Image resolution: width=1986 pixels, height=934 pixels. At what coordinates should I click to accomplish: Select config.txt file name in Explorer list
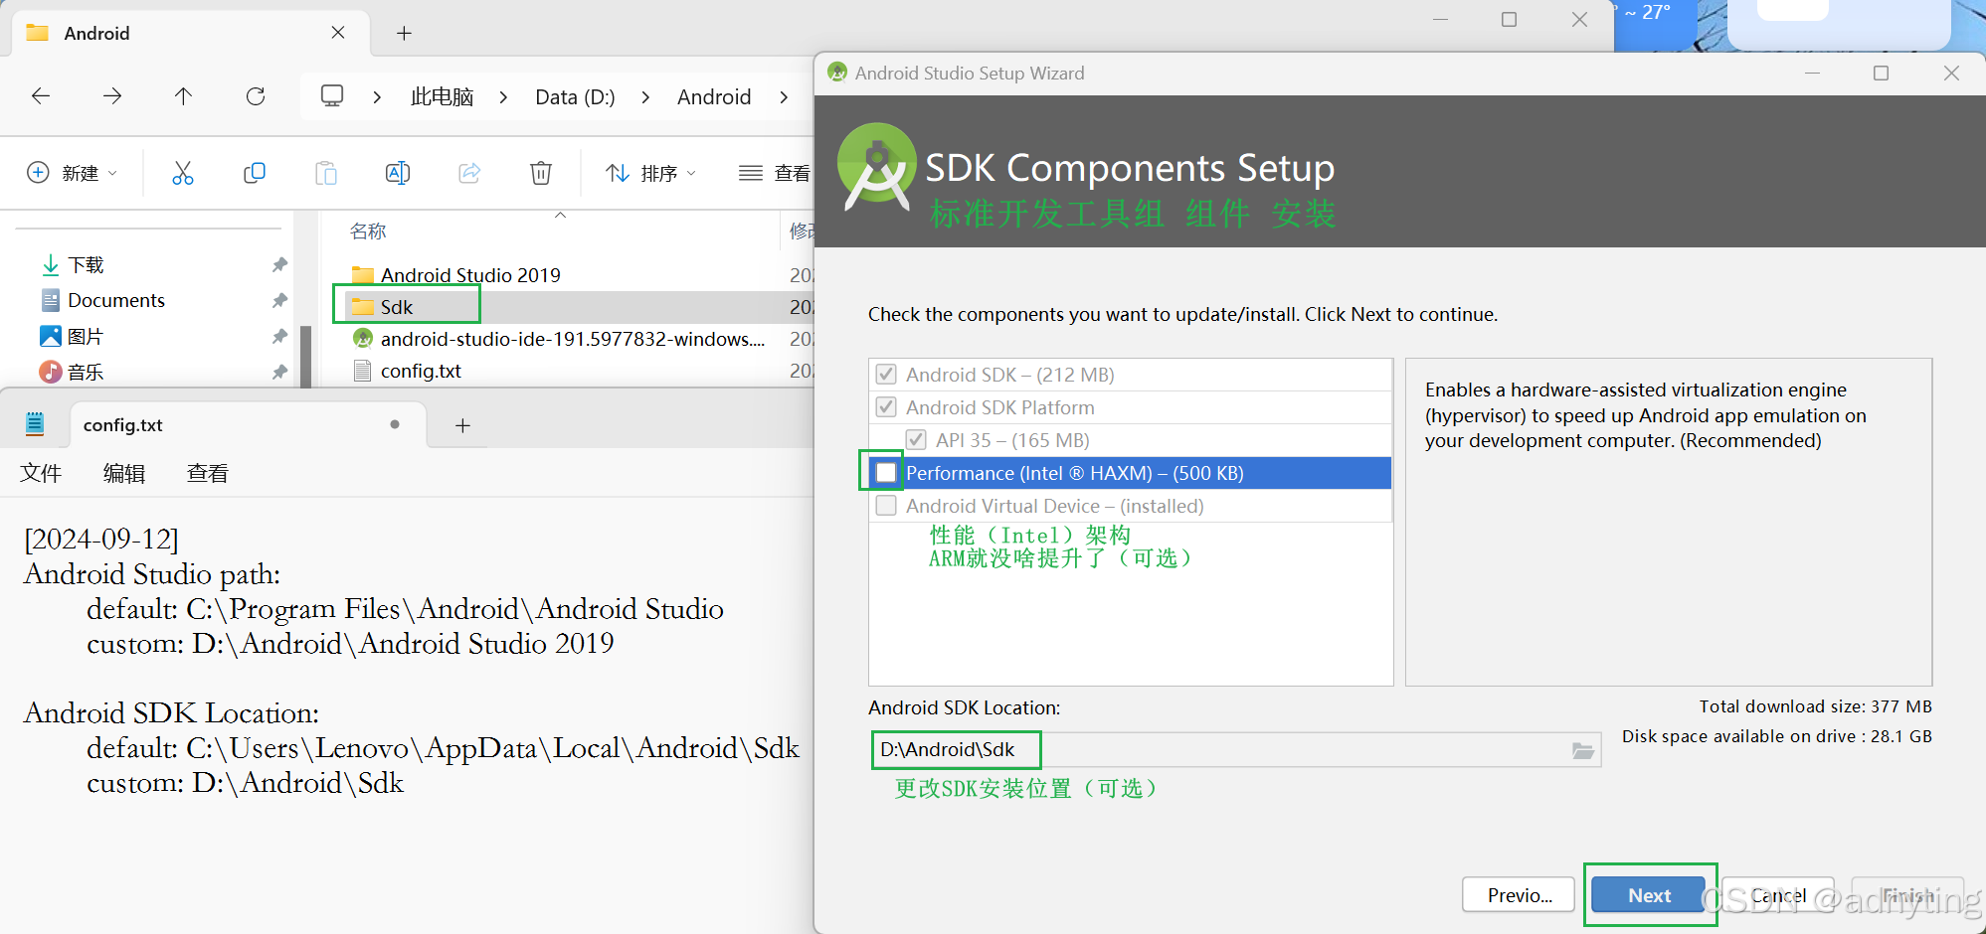coord(421,371)
